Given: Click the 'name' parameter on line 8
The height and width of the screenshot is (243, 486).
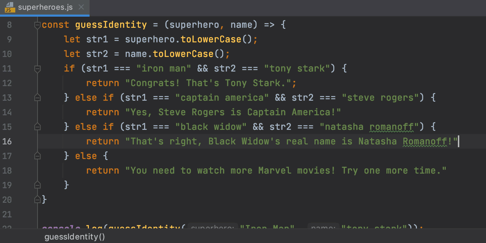Looking at the screenshot, I should [242, 25].
